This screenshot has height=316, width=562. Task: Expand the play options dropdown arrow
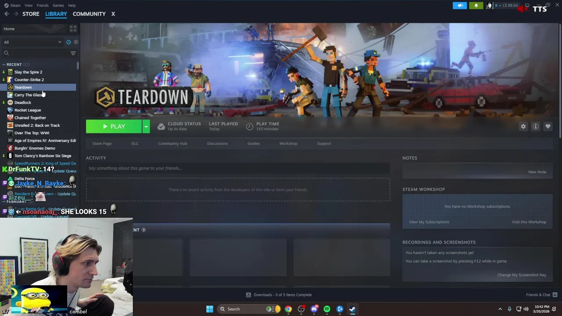pyautogui.click(x=146, y=126)
